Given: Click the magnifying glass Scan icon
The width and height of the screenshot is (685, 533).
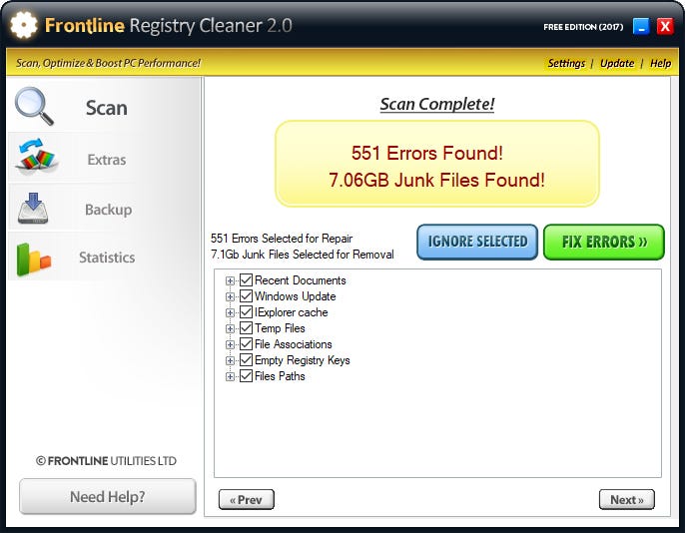Looking at the screenshot, I should point(34,106).
